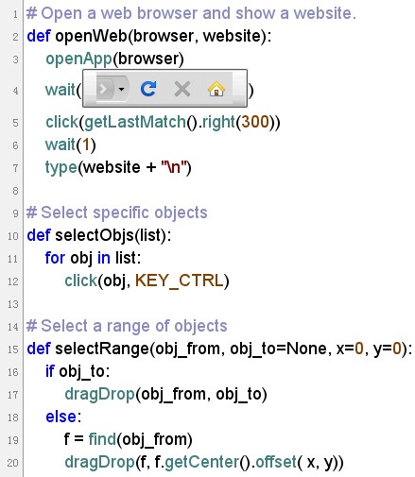
Task: Place cursor on openApp function call
Action: point(78,60)
